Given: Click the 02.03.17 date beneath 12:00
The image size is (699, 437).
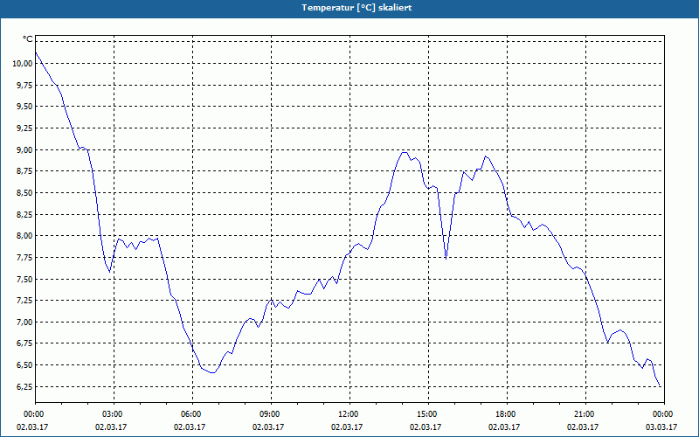Looking at the screenshot, I should click(x=347, y=427).
